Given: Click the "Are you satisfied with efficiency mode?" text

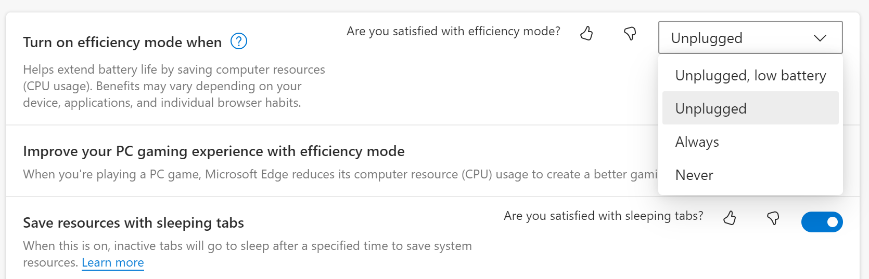Looking at the screenshot, I should pos(453,31).
